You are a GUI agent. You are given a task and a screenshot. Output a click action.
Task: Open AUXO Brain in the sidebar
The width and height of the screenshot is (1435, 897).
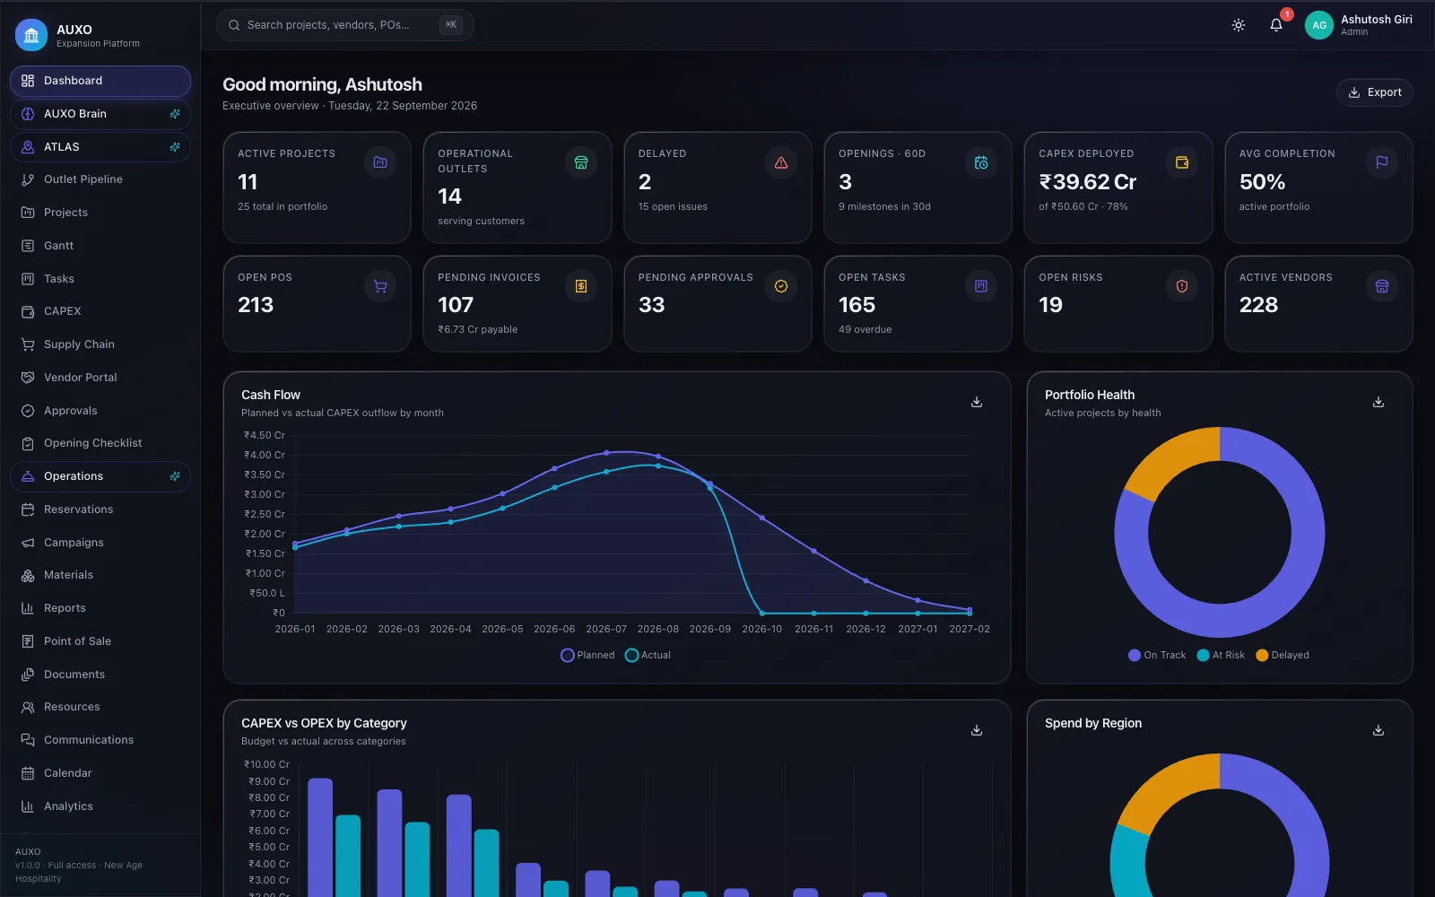[100, 114]
